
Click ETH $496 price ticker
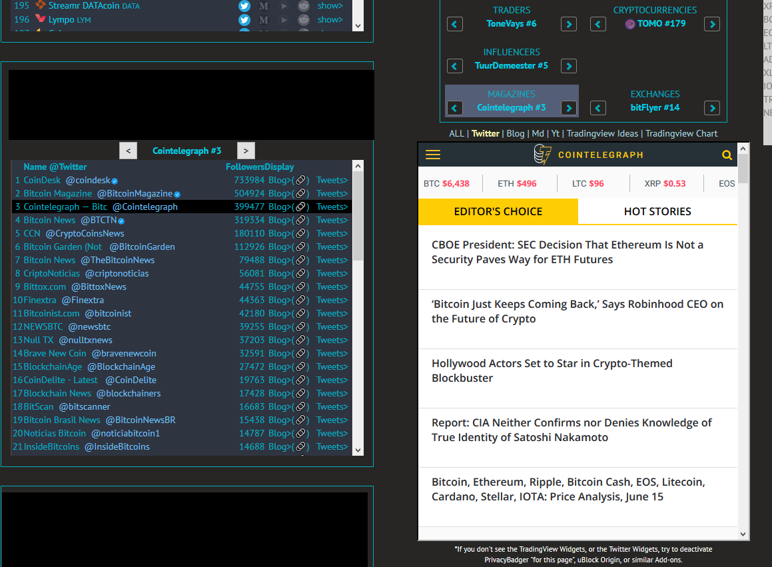(x=517, y=184)
